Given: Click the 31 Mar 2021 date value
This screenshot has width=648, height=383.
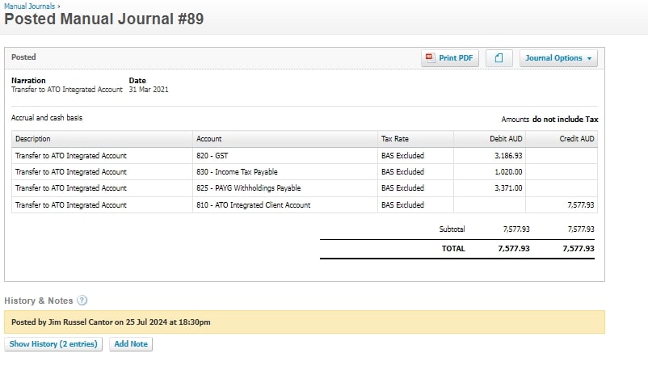Looking at the screenshot, I should pyautogui.click(x=149, y=90).
